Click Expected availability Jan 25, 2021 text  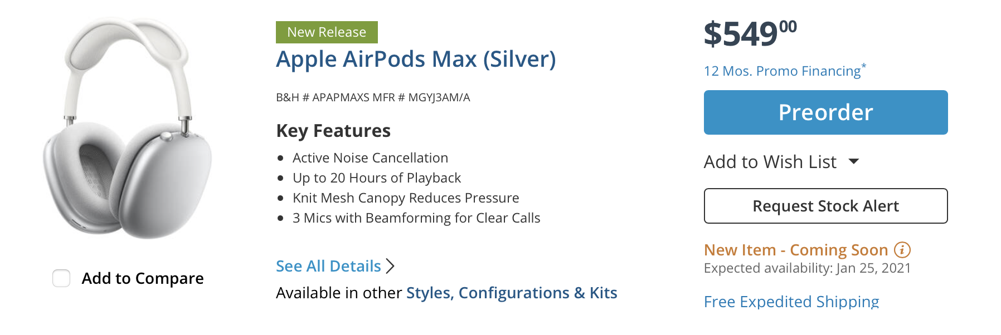click(x=807, y=268)
